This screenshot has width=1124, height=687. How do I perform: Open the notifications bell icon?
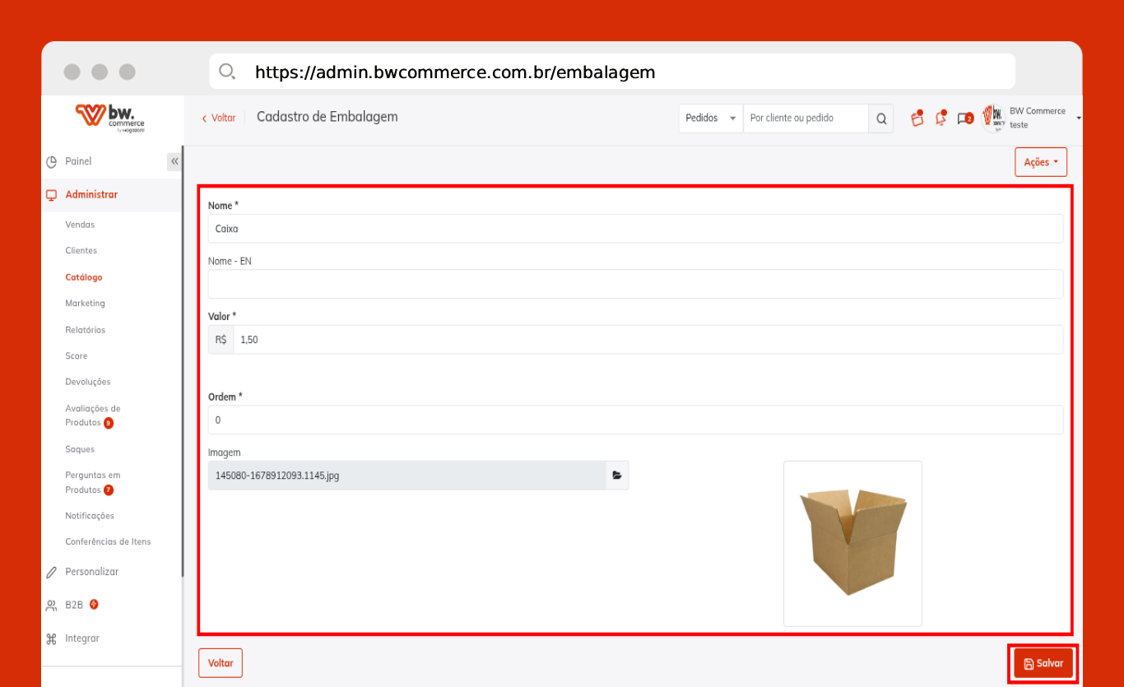tap(941, 118)
